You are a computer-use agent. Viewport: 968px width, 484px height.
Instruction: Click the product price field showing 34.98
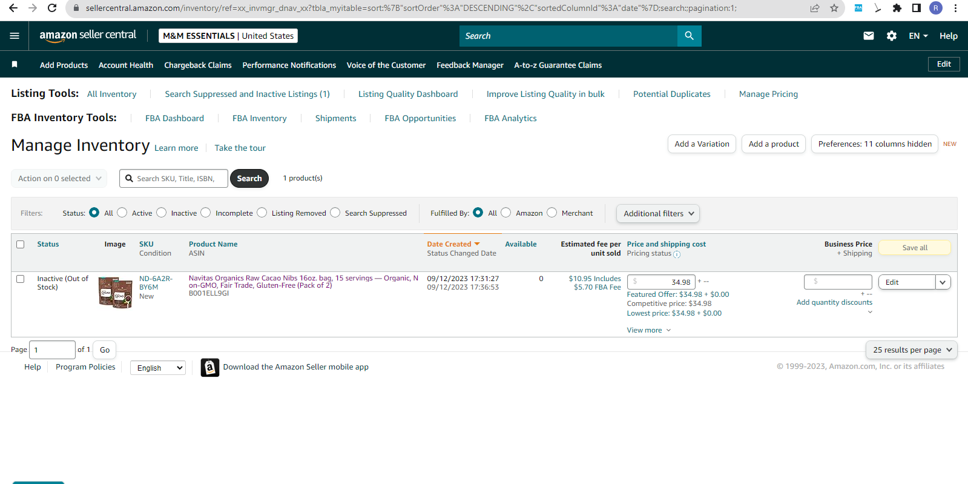[661, 282]
